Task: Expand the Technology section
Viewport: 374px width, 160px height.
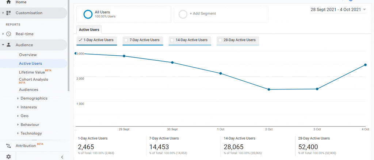Action: pos(18,133)
